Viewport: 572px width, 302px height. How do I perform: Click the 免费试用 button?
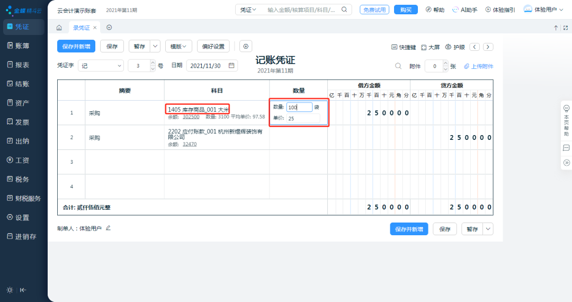[x=374, y=10]
